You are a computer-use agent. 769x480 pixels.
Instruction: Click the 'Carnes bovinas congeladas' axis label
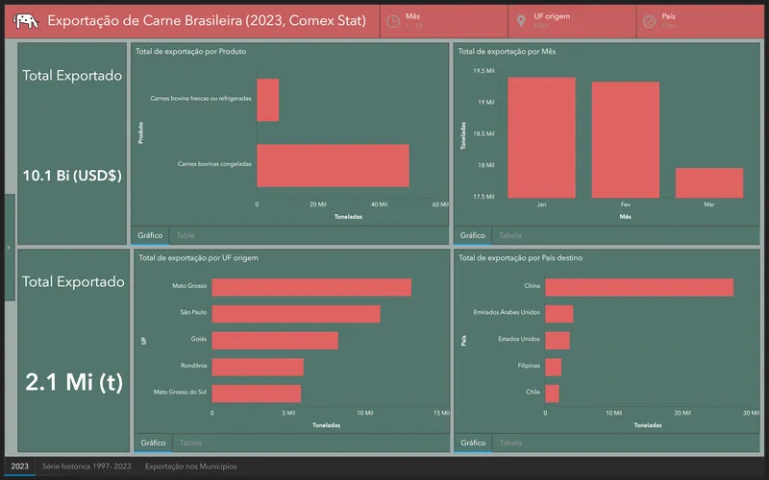pos(214,164)
